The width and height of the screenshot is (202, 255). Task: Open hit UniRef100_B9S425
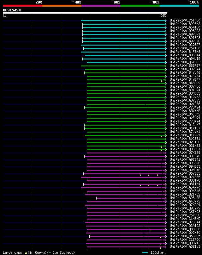click(x=185, y=198)
